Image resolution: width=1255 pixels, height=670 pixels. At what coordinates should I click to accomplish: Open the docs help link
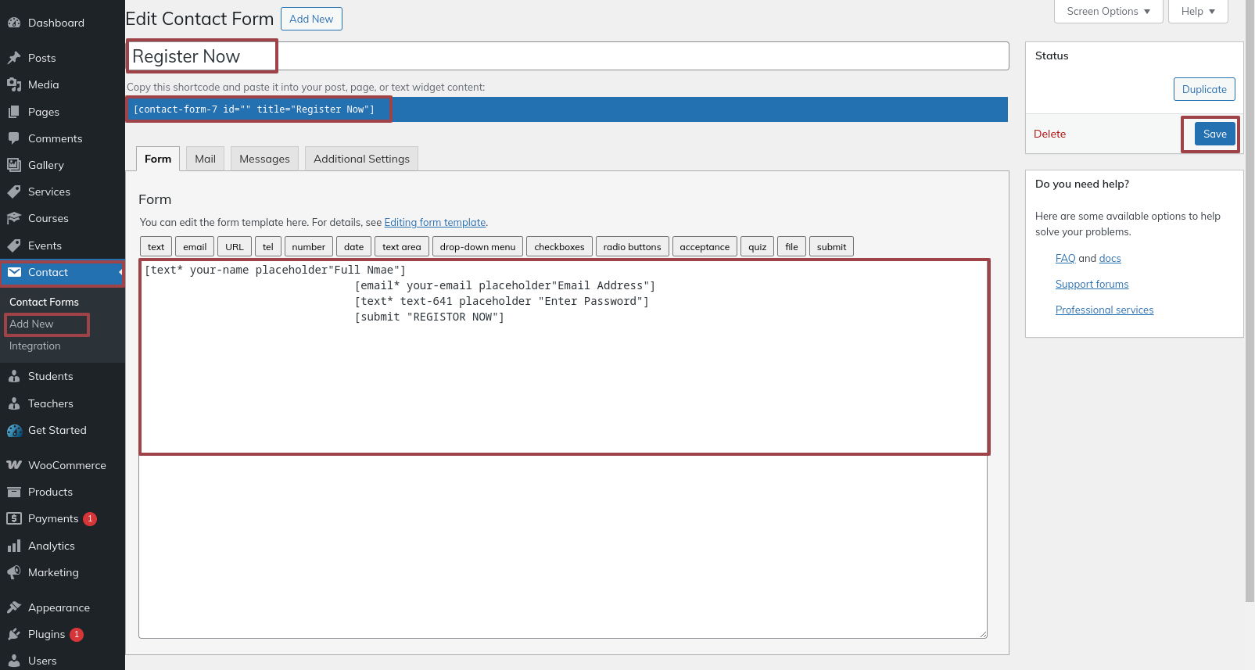click(x=1110, y=258)
